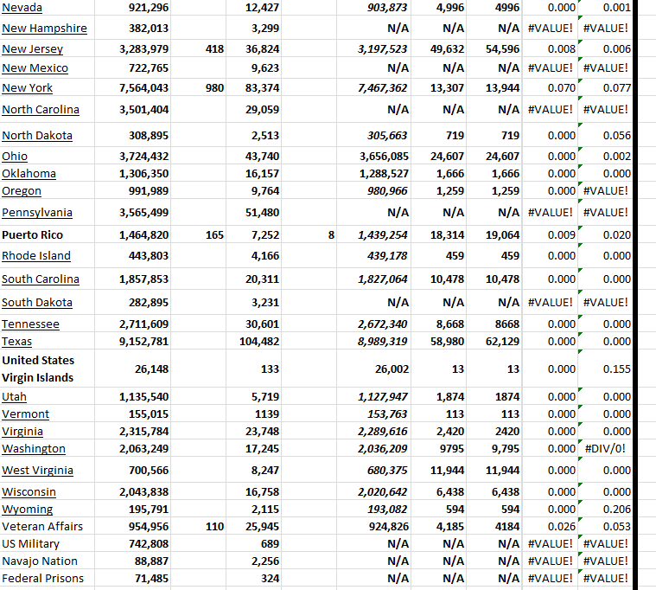This screenshot has height=590, width=656.
Task: Open the West Virginia link
Action: point(37,470)
